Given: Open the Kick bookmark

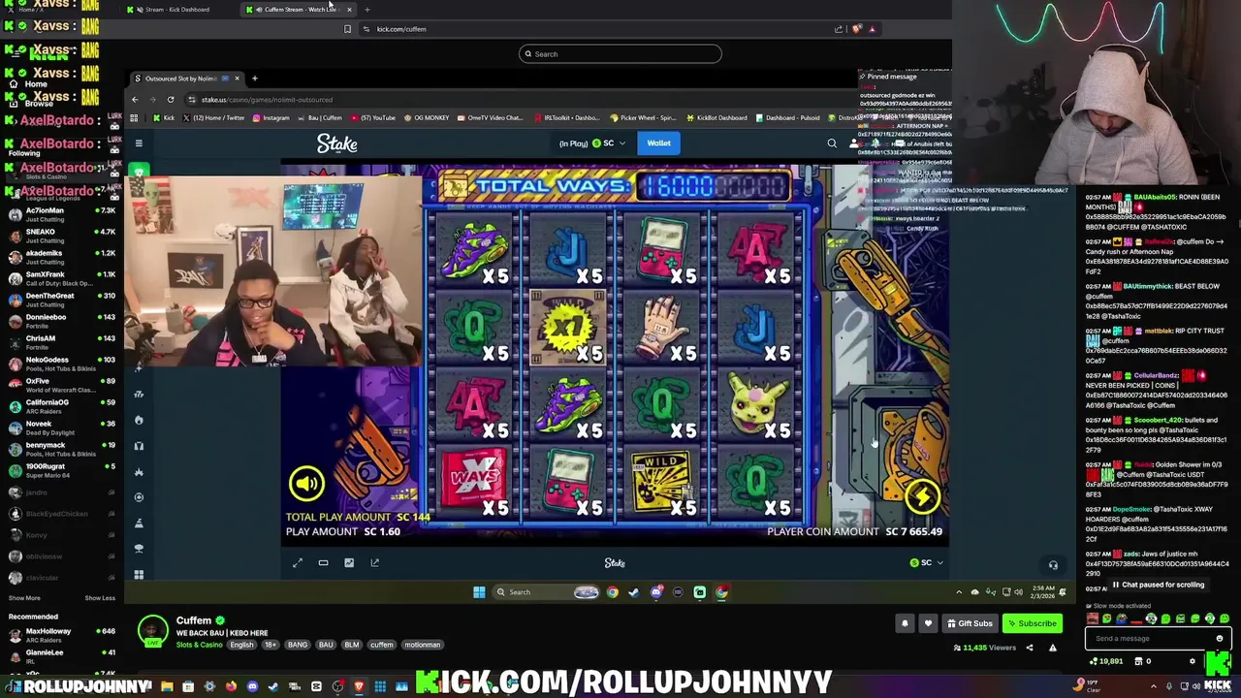Looking at the screenshot, I should coord(164,118).
